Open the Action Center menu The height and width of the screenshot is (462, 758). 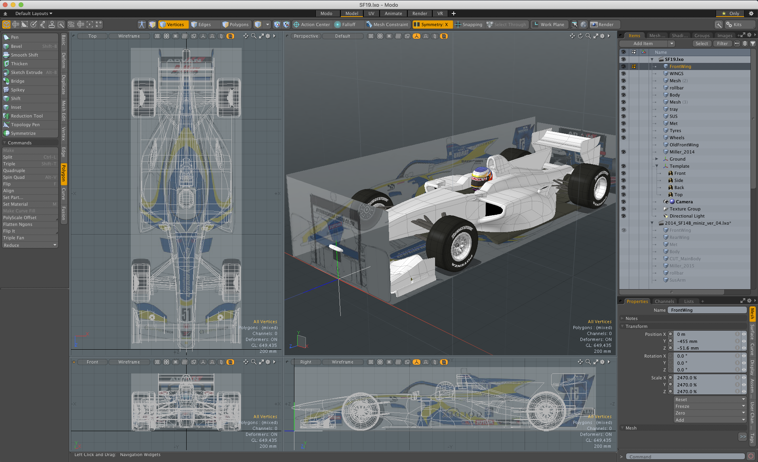tap(311, 25)
